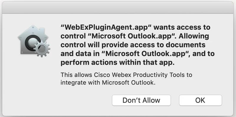Viewport: 236px width, 117px height.
Task: Click "integrate with Microsoft Outlook." description line
Action: tap(108, 83)
